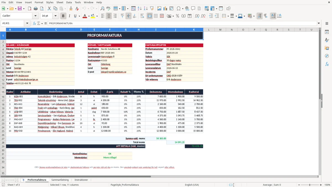Click the Function Wizard fx icon
The width and height of the screenshot is (332, 187).
(x=34, y=23)
